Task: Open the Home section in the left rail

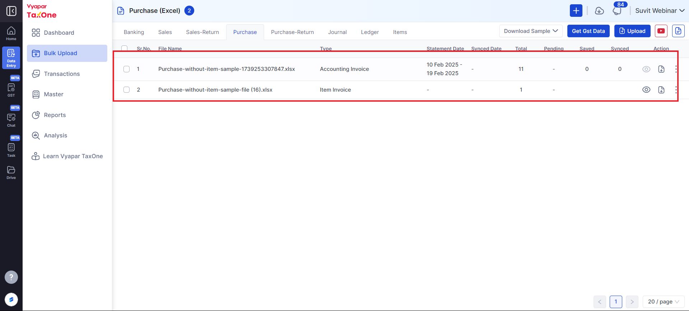Action: (11, 33)
